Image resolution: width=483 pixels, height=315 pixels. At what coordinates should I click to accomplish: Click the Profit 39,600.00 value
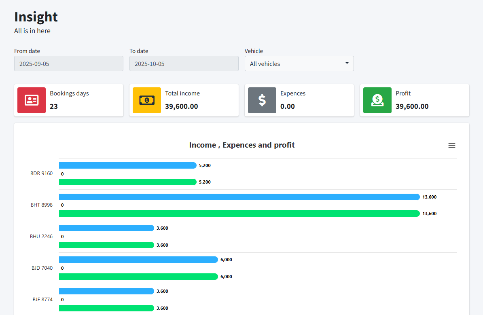412,106
